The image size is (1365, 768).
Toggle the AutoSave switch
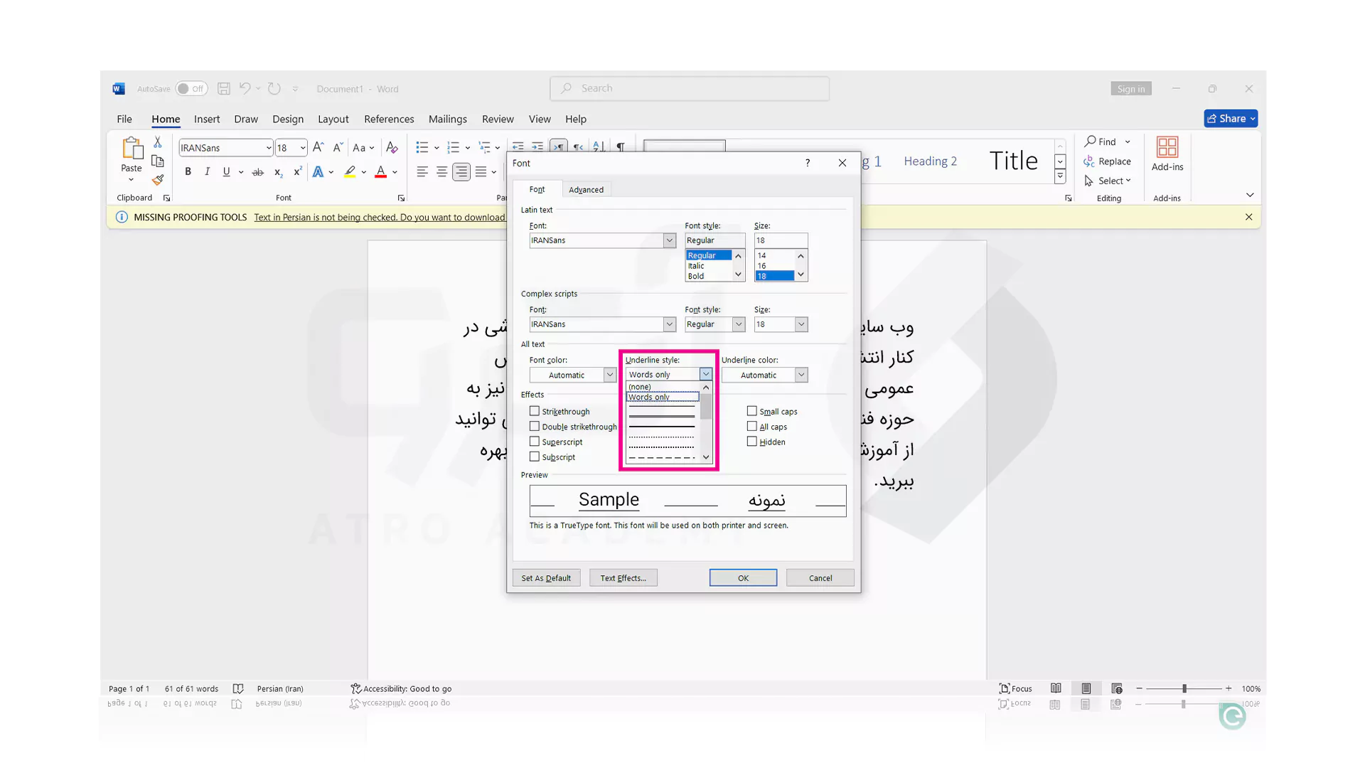click(x=191, y=88)
